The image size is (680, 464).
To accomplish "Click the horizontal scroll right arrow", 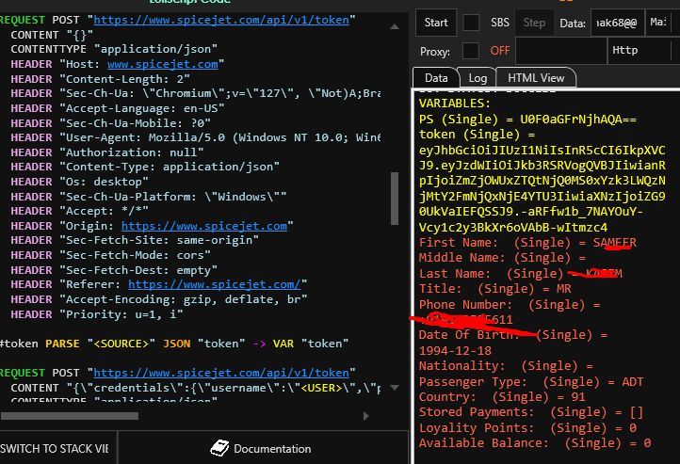I will (366, 416).
